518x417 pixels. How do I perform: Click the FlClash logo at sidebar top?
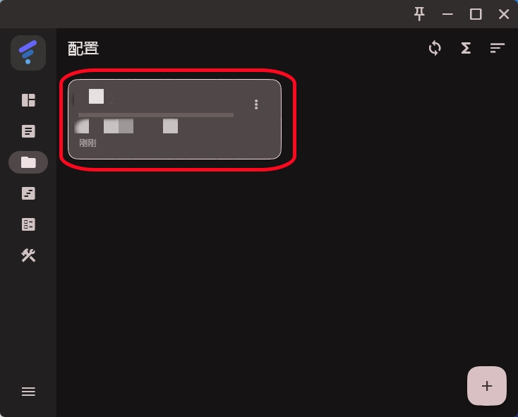[x=28, y=53]
